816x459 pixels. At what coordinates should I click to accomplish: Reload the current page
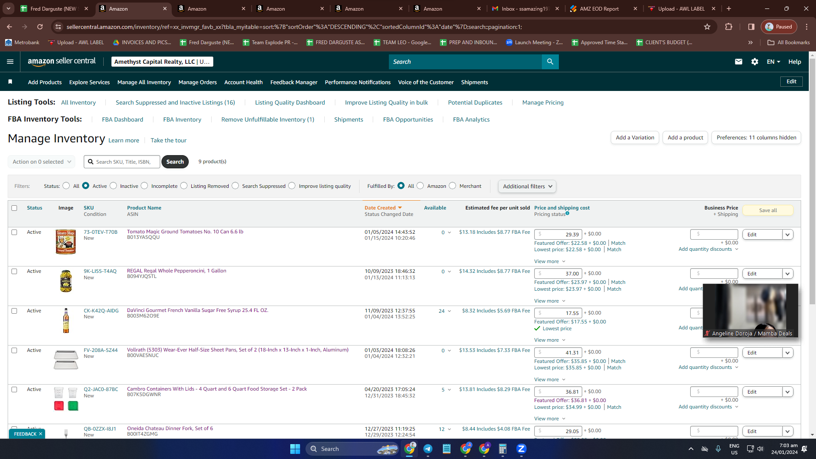(x=40, y=27)
